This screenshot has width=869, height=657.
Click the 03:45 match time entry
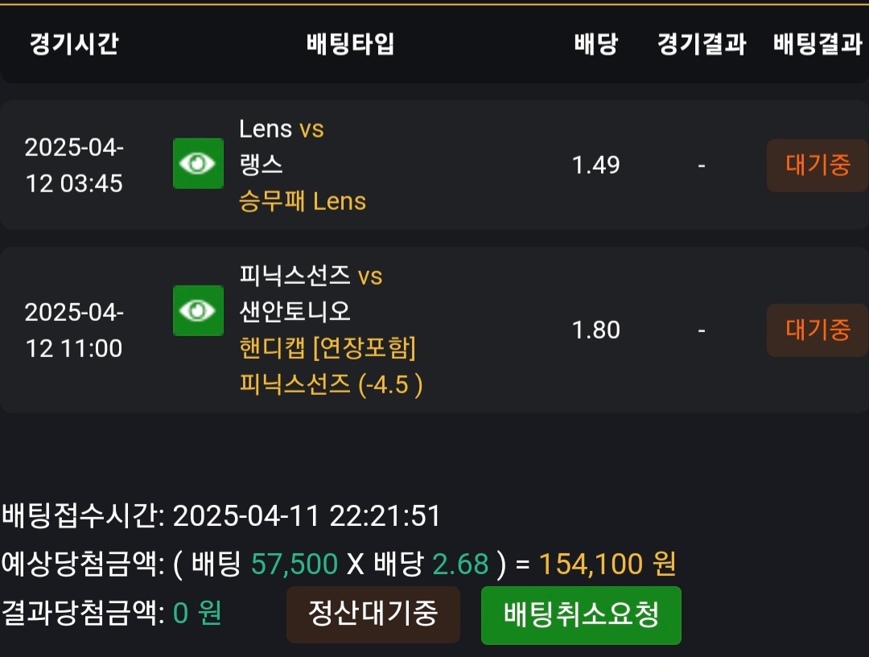(x=74, y=183)
